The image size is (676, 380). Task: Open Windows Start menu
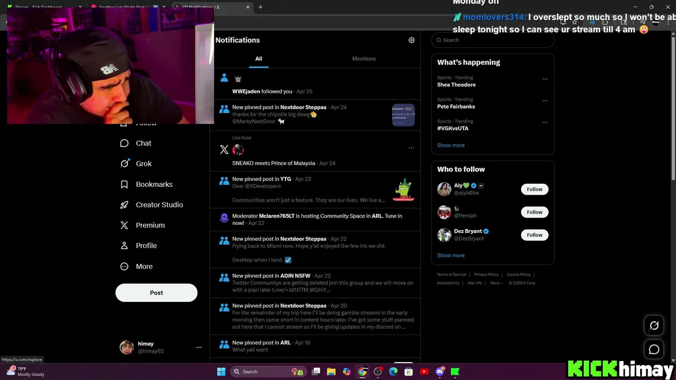(x=221, y=372)
